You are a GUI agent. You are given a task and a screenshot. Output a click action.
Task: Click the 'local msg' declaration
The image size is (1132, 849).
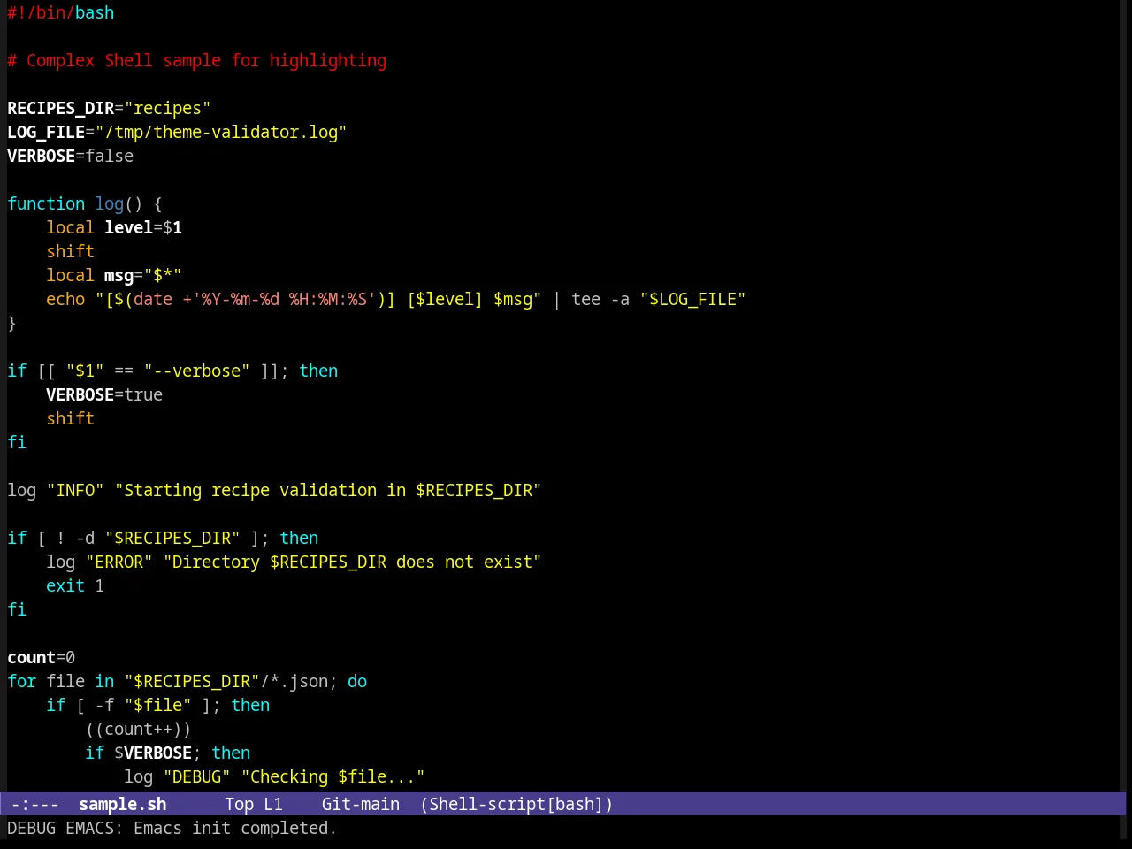(x=114, y=275)
